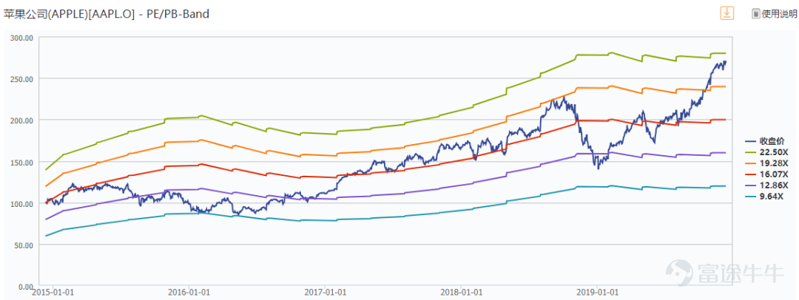799x300 pixels.
Task: Toggle the 收盘价 closing price series
Action: 772,140
